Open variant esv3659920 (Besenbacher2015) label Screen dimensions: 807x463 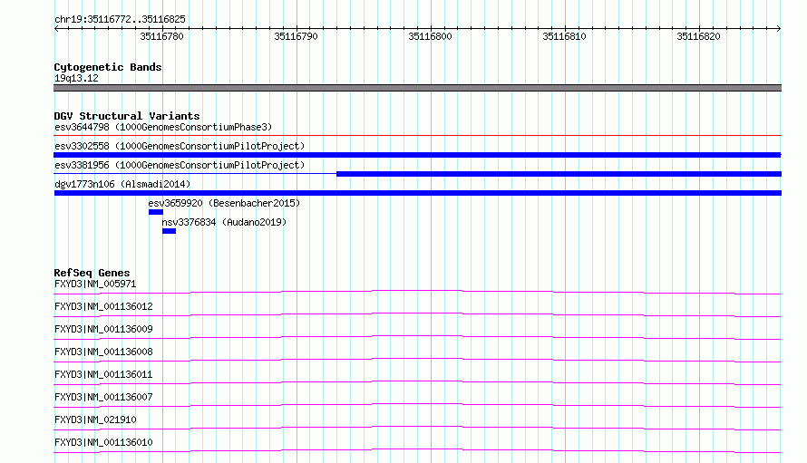click(x=224, y=203)
